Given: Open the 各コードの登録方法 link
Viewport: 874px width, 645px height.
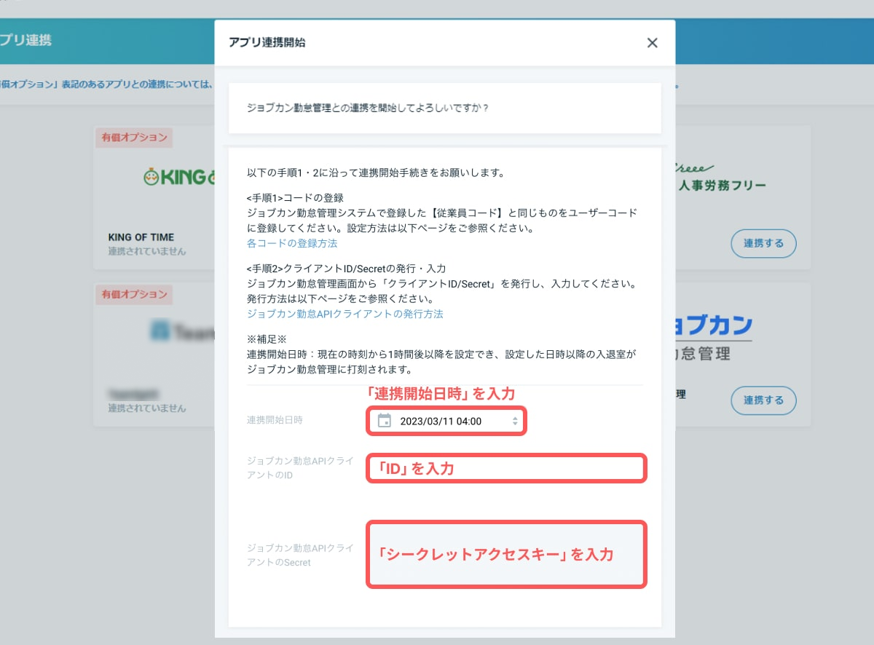Looking at the screenshot, I should pos(292,243).
